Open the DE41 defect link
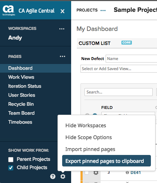 [135, 173]
